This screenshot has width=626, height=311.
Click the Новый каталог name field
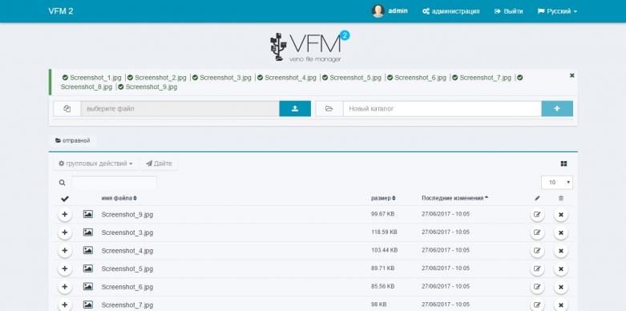442,108
